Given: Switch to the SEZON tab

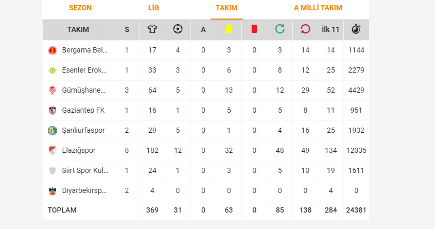Looking at the screenshot, I should tap(80, 8).
